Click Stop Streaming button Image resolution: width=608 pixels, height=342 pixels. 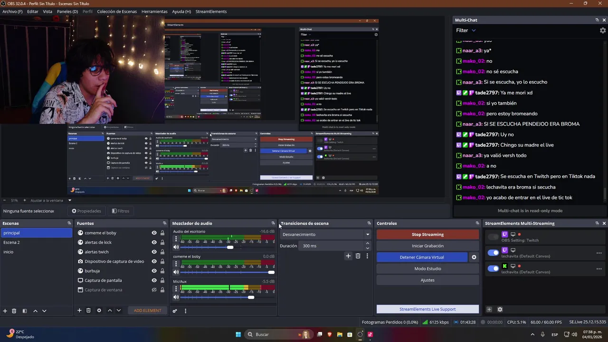pos(427,235)
